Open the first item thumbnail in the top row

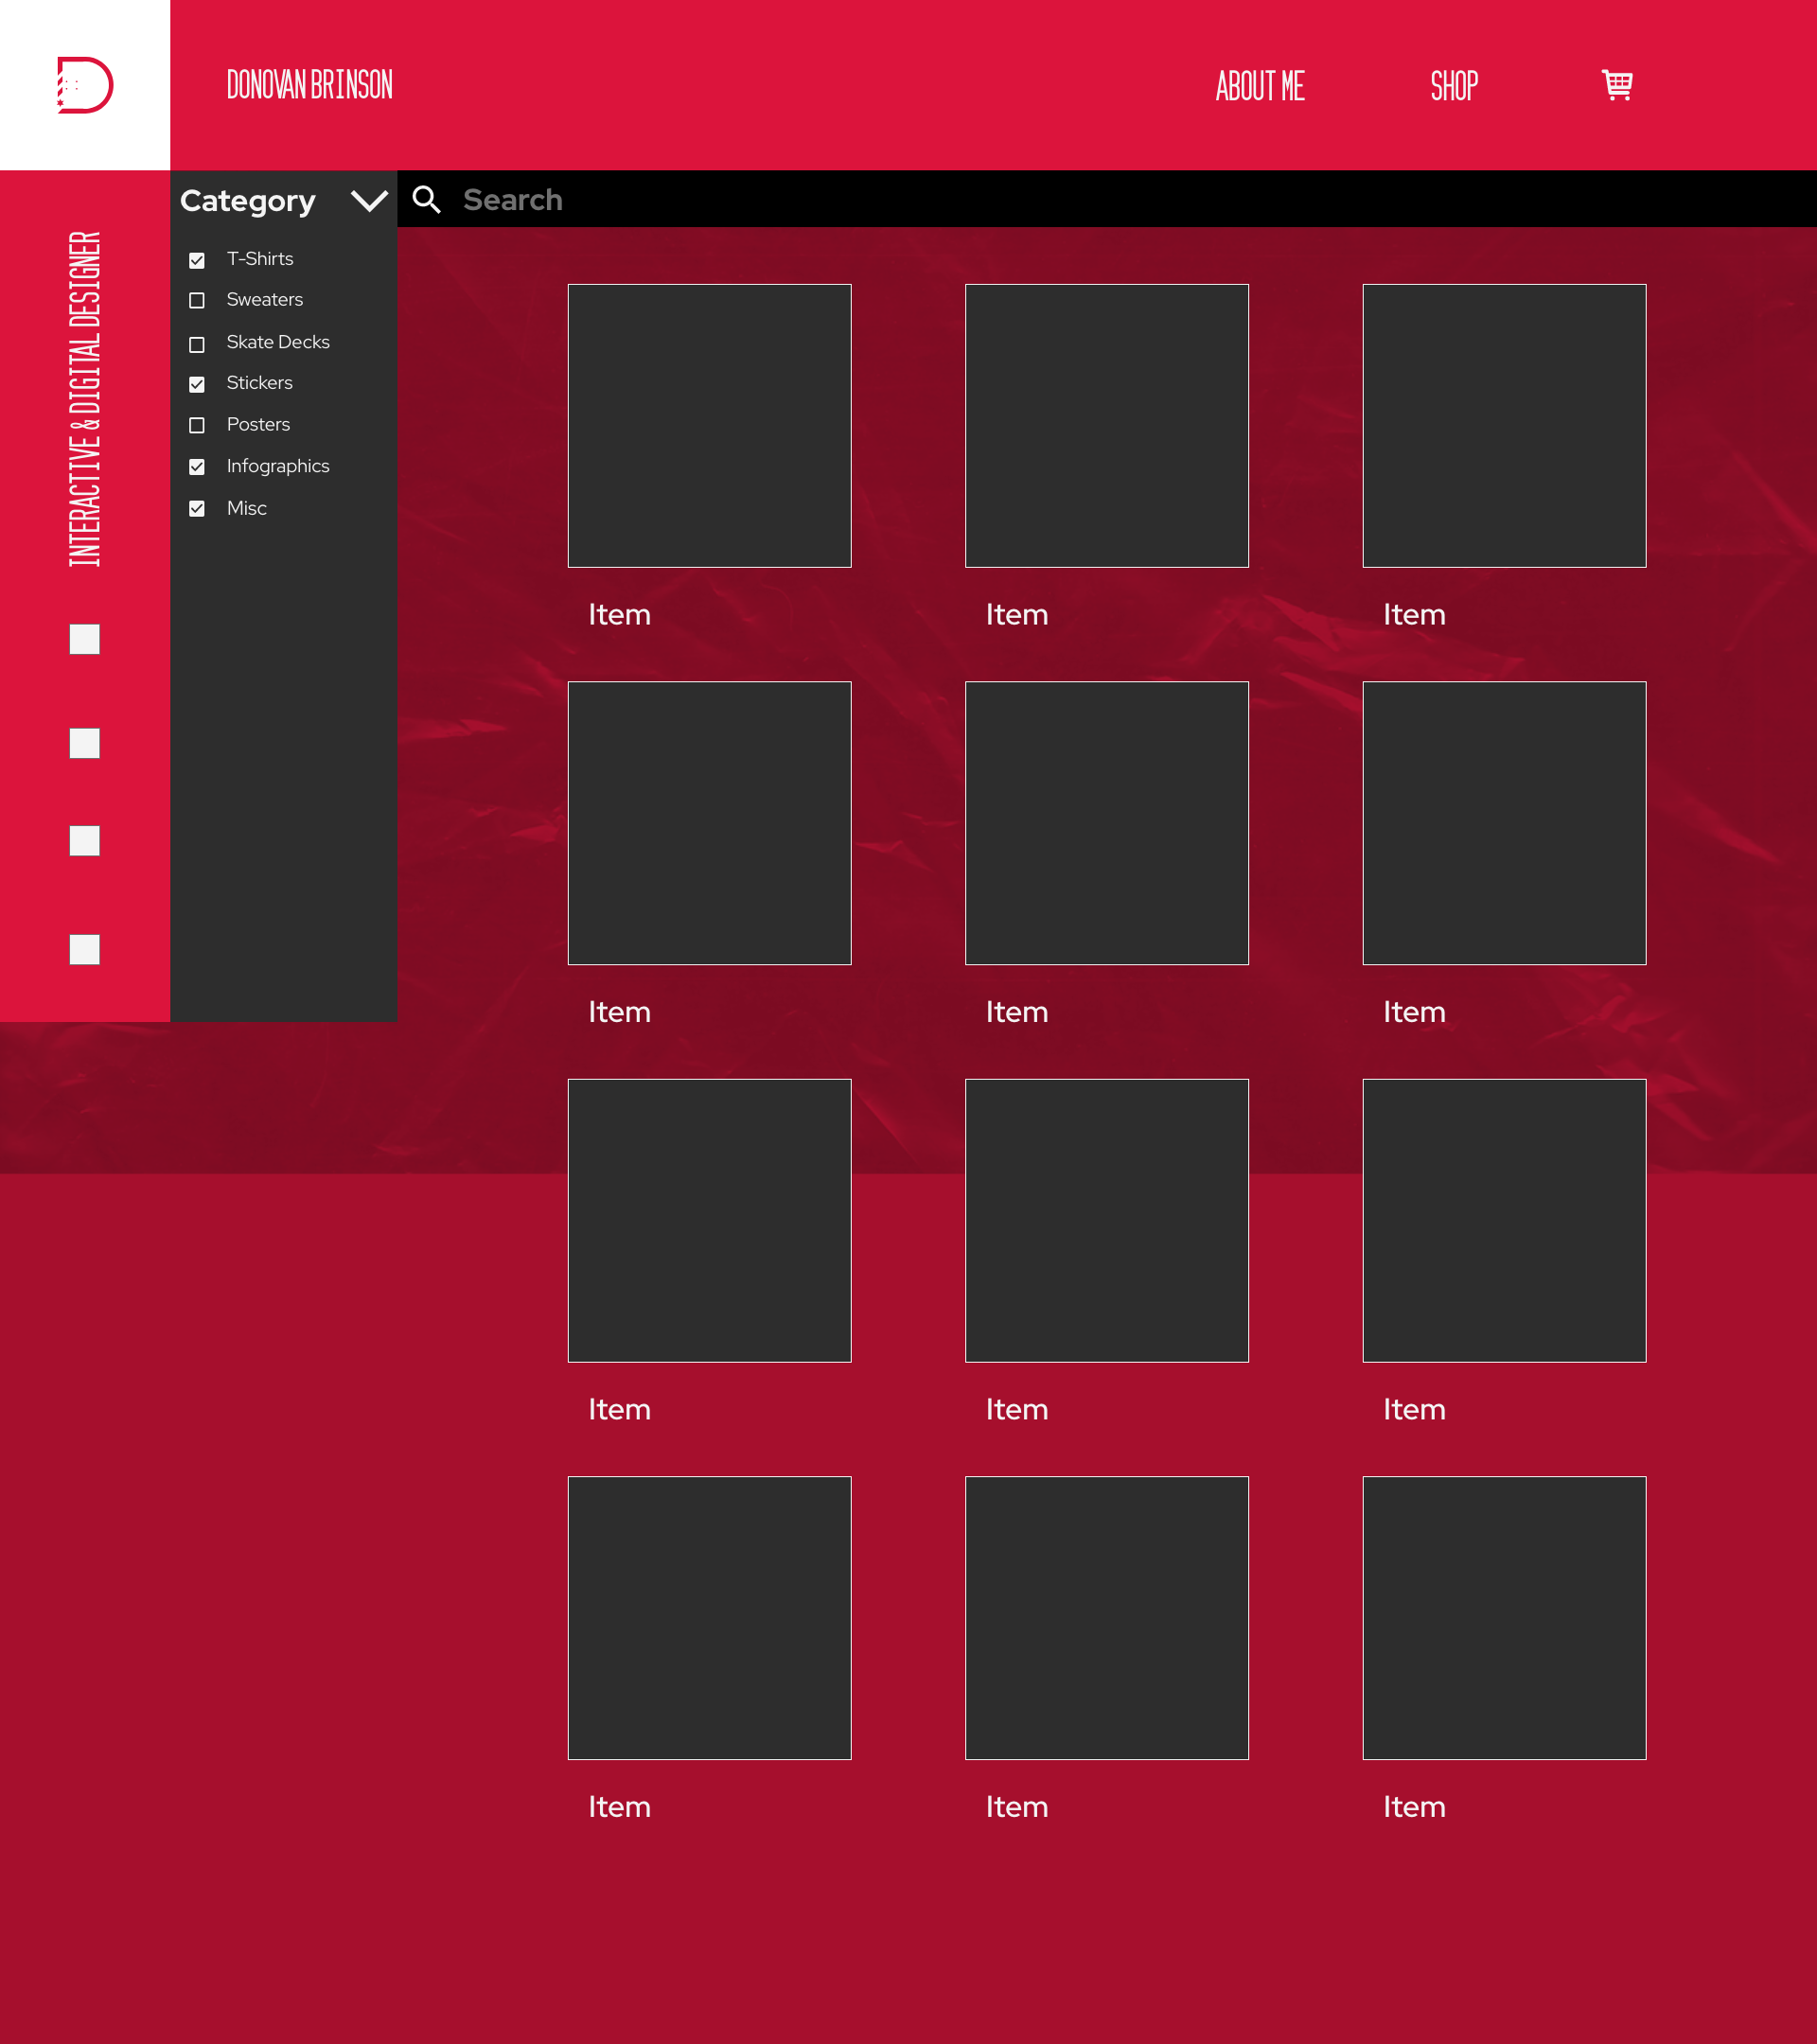pos(710,426)
